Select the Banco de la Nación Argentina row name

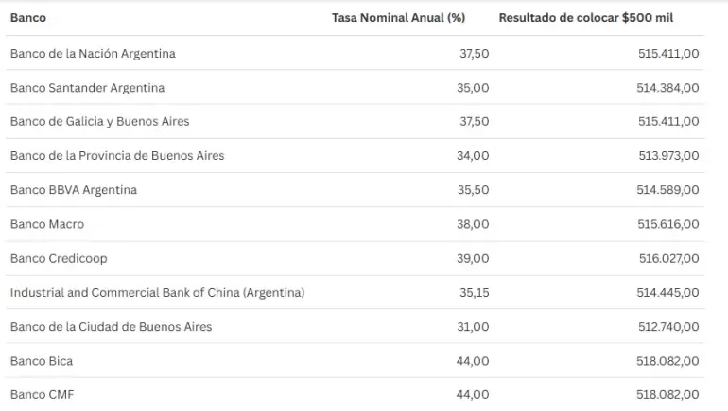pos(93,54)
